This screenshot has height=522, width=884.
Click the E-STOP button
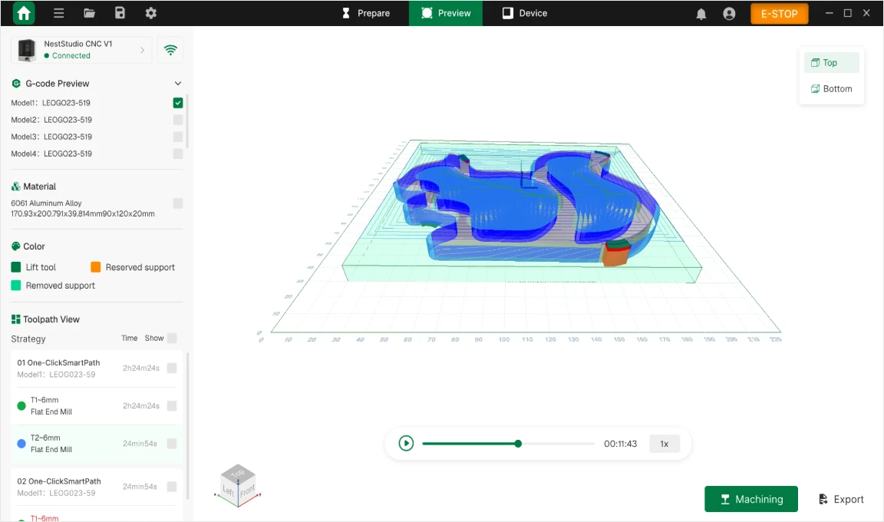779,14
